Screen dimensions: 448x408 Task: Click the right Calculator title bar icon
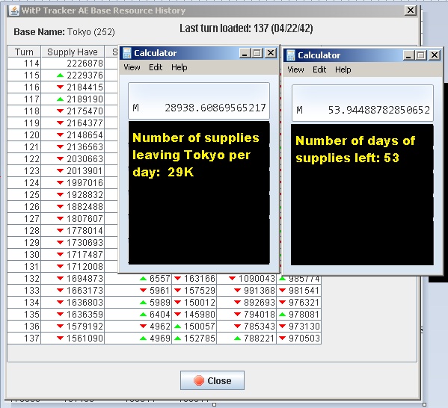point(291,55)
